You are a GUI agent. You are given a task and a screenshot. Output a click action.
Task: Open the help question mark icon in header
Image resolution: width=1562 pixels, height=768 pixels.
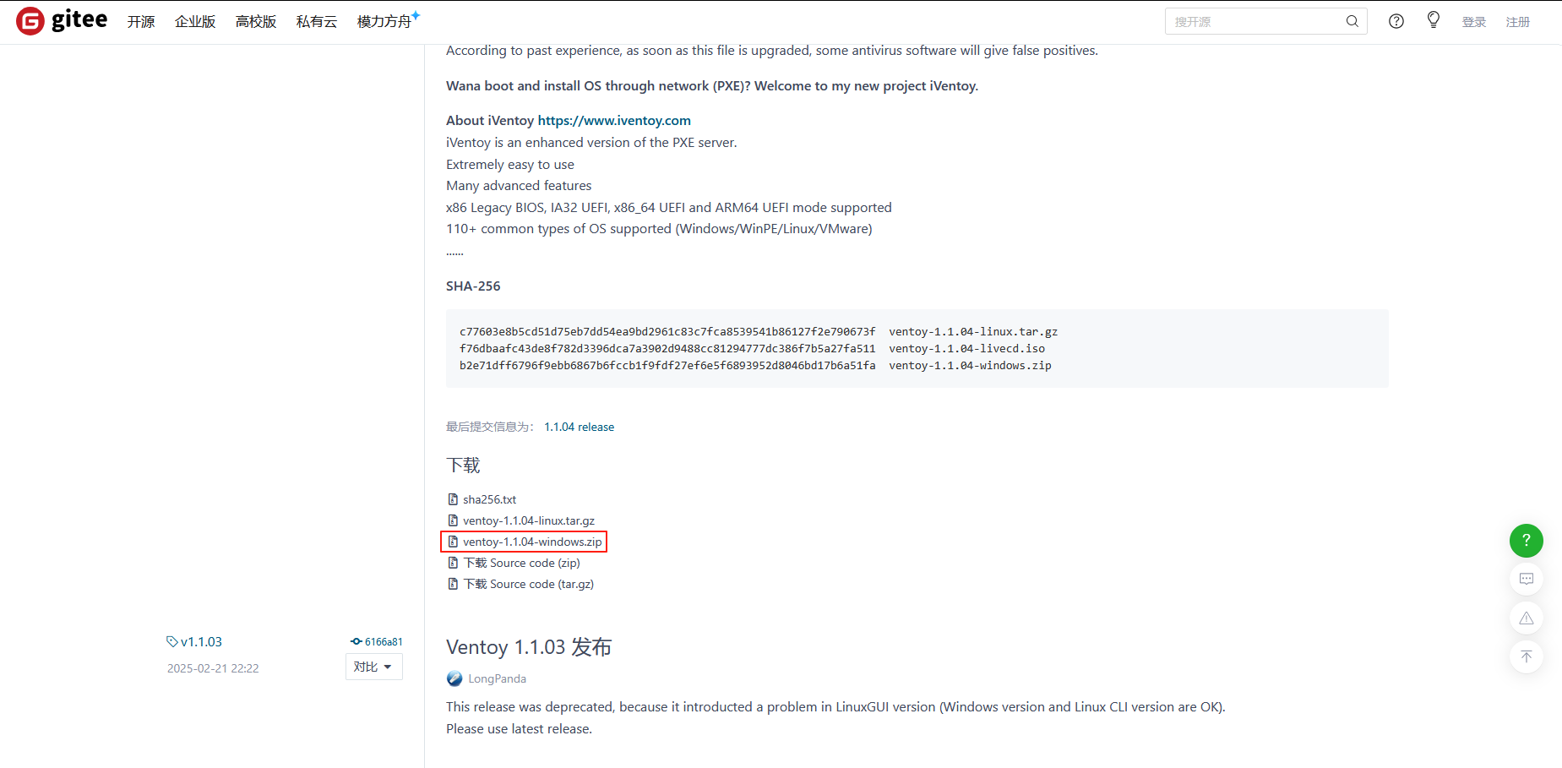(x=1396, y=21)
